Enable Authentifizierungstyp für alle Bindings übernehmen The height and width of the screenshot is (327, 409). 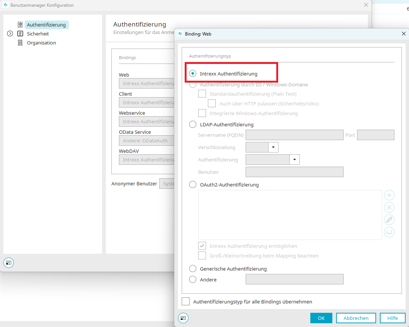(x=186, y=302)
